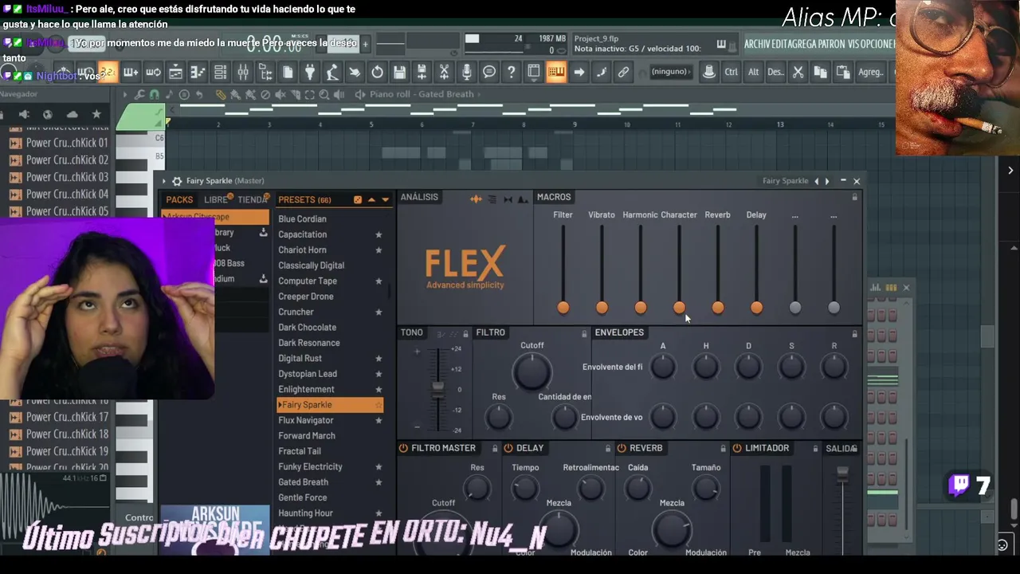Click the Filtro Cutoff knob
The height and width of the screenshot is (574, 1020).
tap(532, 371)
